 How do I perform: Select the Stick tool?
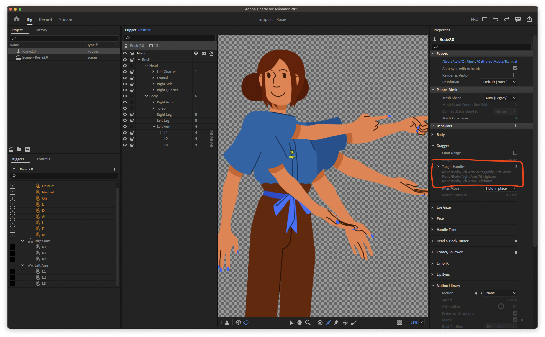(x=328, y=323)
